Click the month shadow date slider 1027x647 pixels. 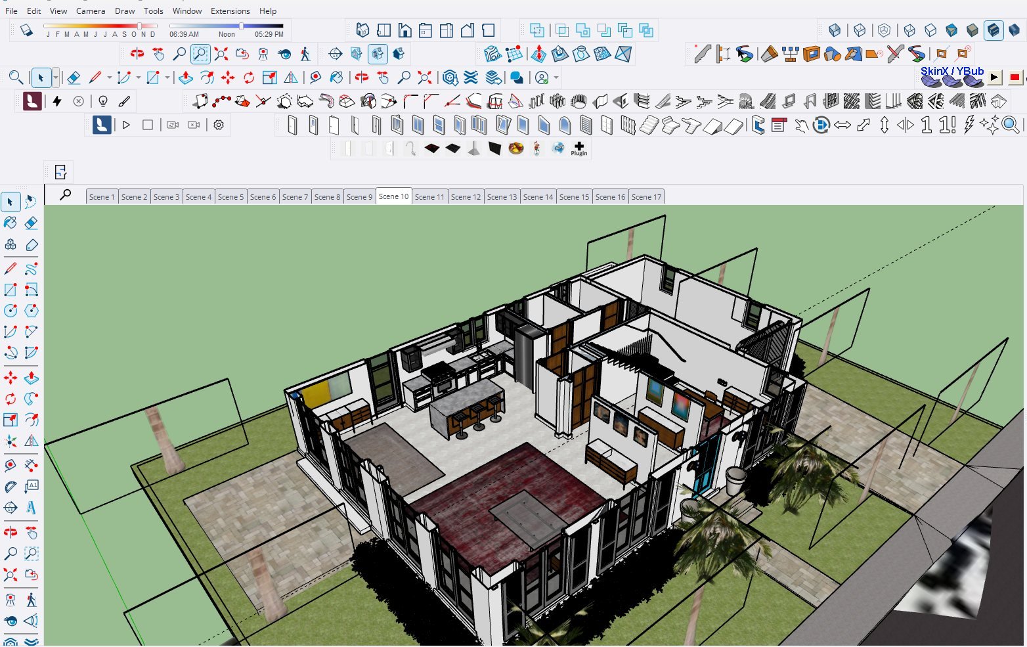[100, 26]
